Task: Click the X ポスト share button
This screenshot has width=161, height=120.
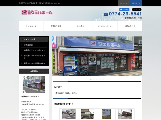Action: (137, 10)
